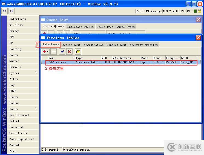This screenshot has height=155, width=204.
Task: Open Certificate in the left menu
Action: 23,133
